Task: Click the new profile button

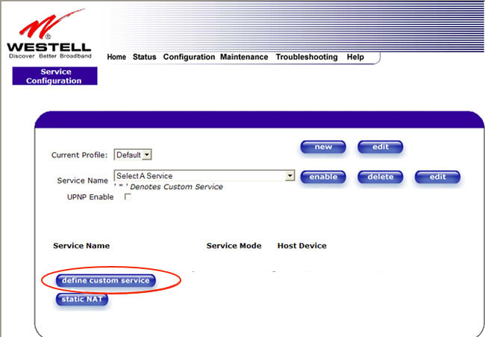Action: (x=323, y=146)
